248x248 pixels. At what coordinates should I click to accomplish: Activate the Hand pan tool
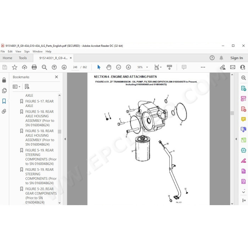point(109,67)
